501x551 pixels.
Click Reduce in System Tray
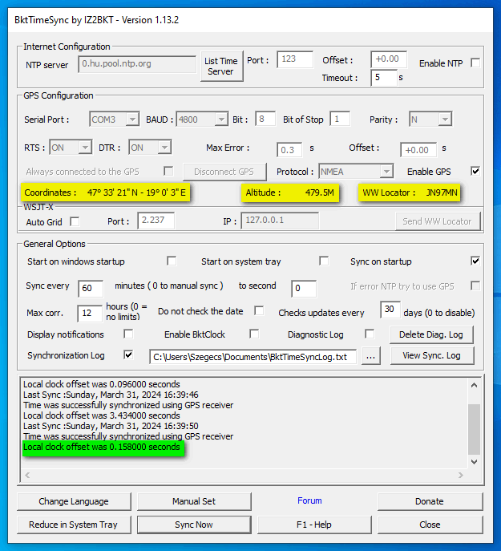coord(74,525)
